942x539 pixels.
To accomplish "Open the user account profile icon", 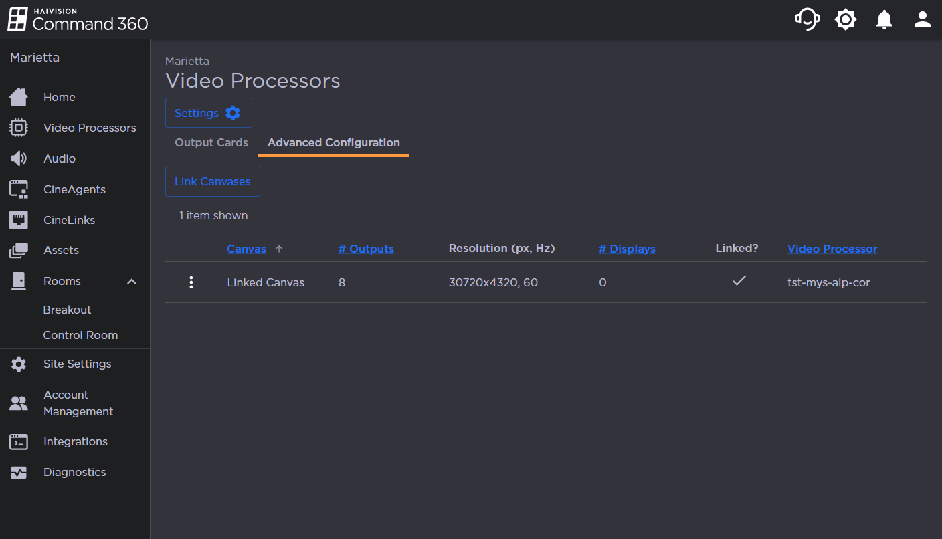I will pyautogui.click(x=922, y=19).
